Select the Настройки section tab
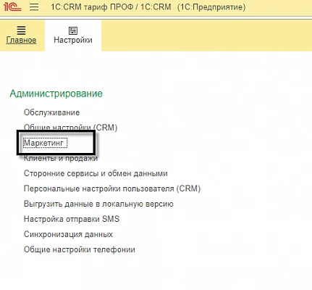 pos(73,36)
